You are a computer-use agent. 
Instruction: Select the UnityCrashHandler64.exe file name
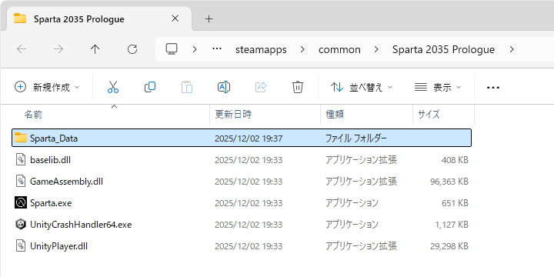tap(81, 225)
